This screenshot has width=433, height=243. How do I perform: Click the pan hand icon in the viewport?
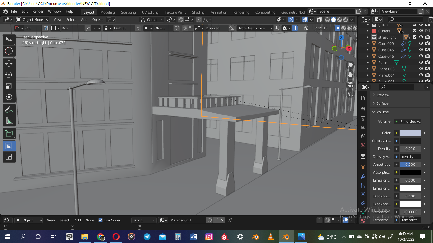351,74
